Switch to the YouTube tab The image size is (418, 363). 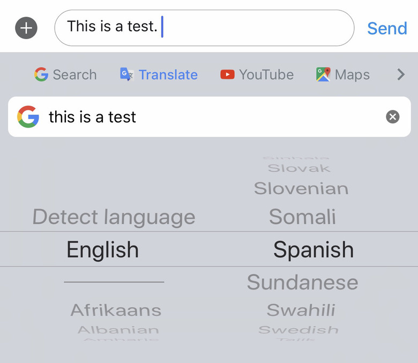(x=266, y=75)
